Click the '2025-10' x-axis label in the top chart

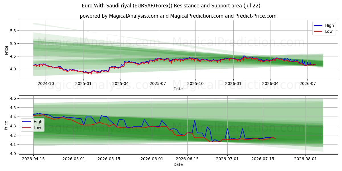[196, 84]
